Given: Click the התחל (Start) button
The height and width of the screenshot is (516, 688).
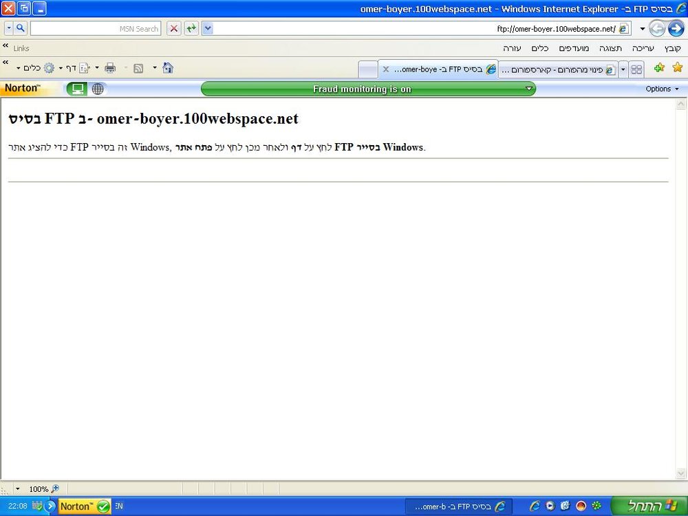Looking at the screenshot, I should [649, 506].
